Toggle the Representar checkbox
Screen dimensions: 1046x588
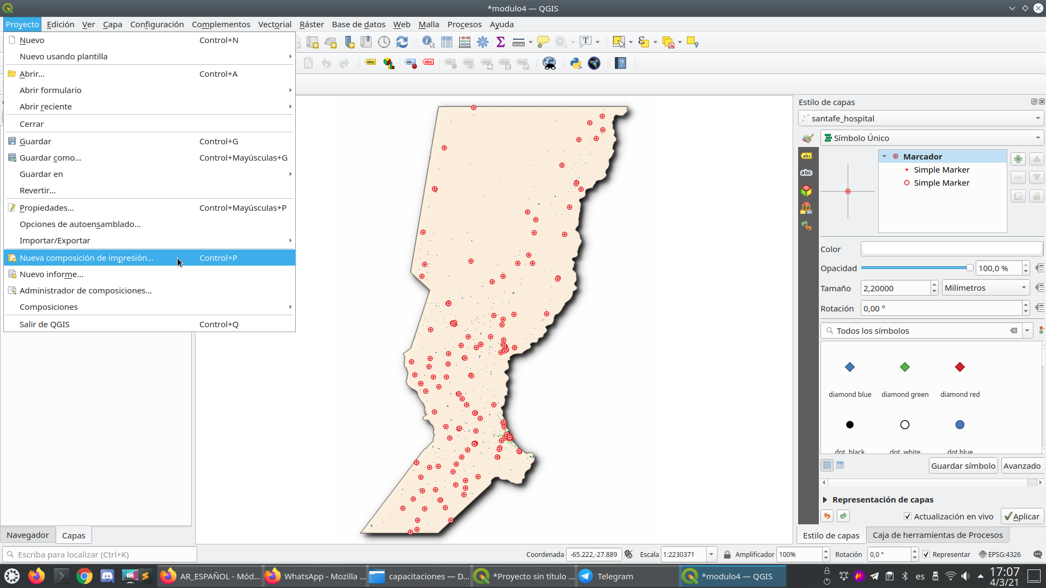pos(926,554)
